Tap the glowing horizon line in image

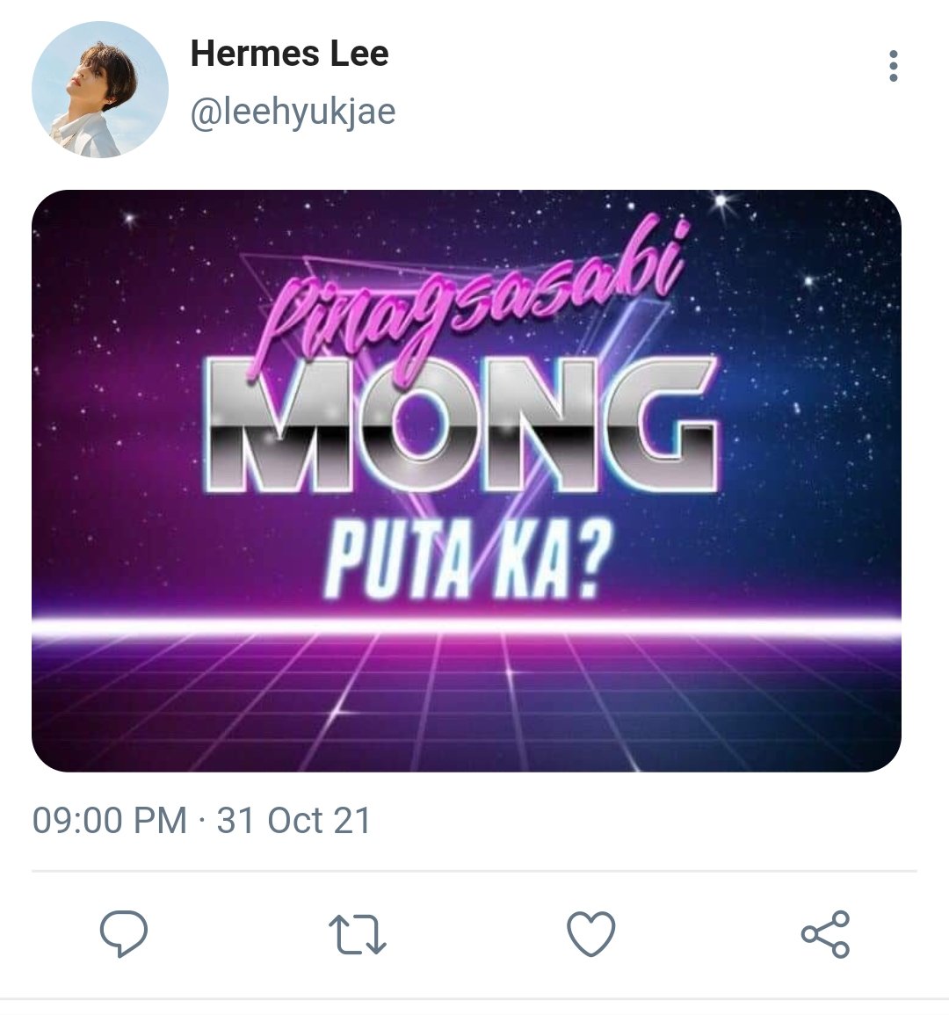coord(466,626)
